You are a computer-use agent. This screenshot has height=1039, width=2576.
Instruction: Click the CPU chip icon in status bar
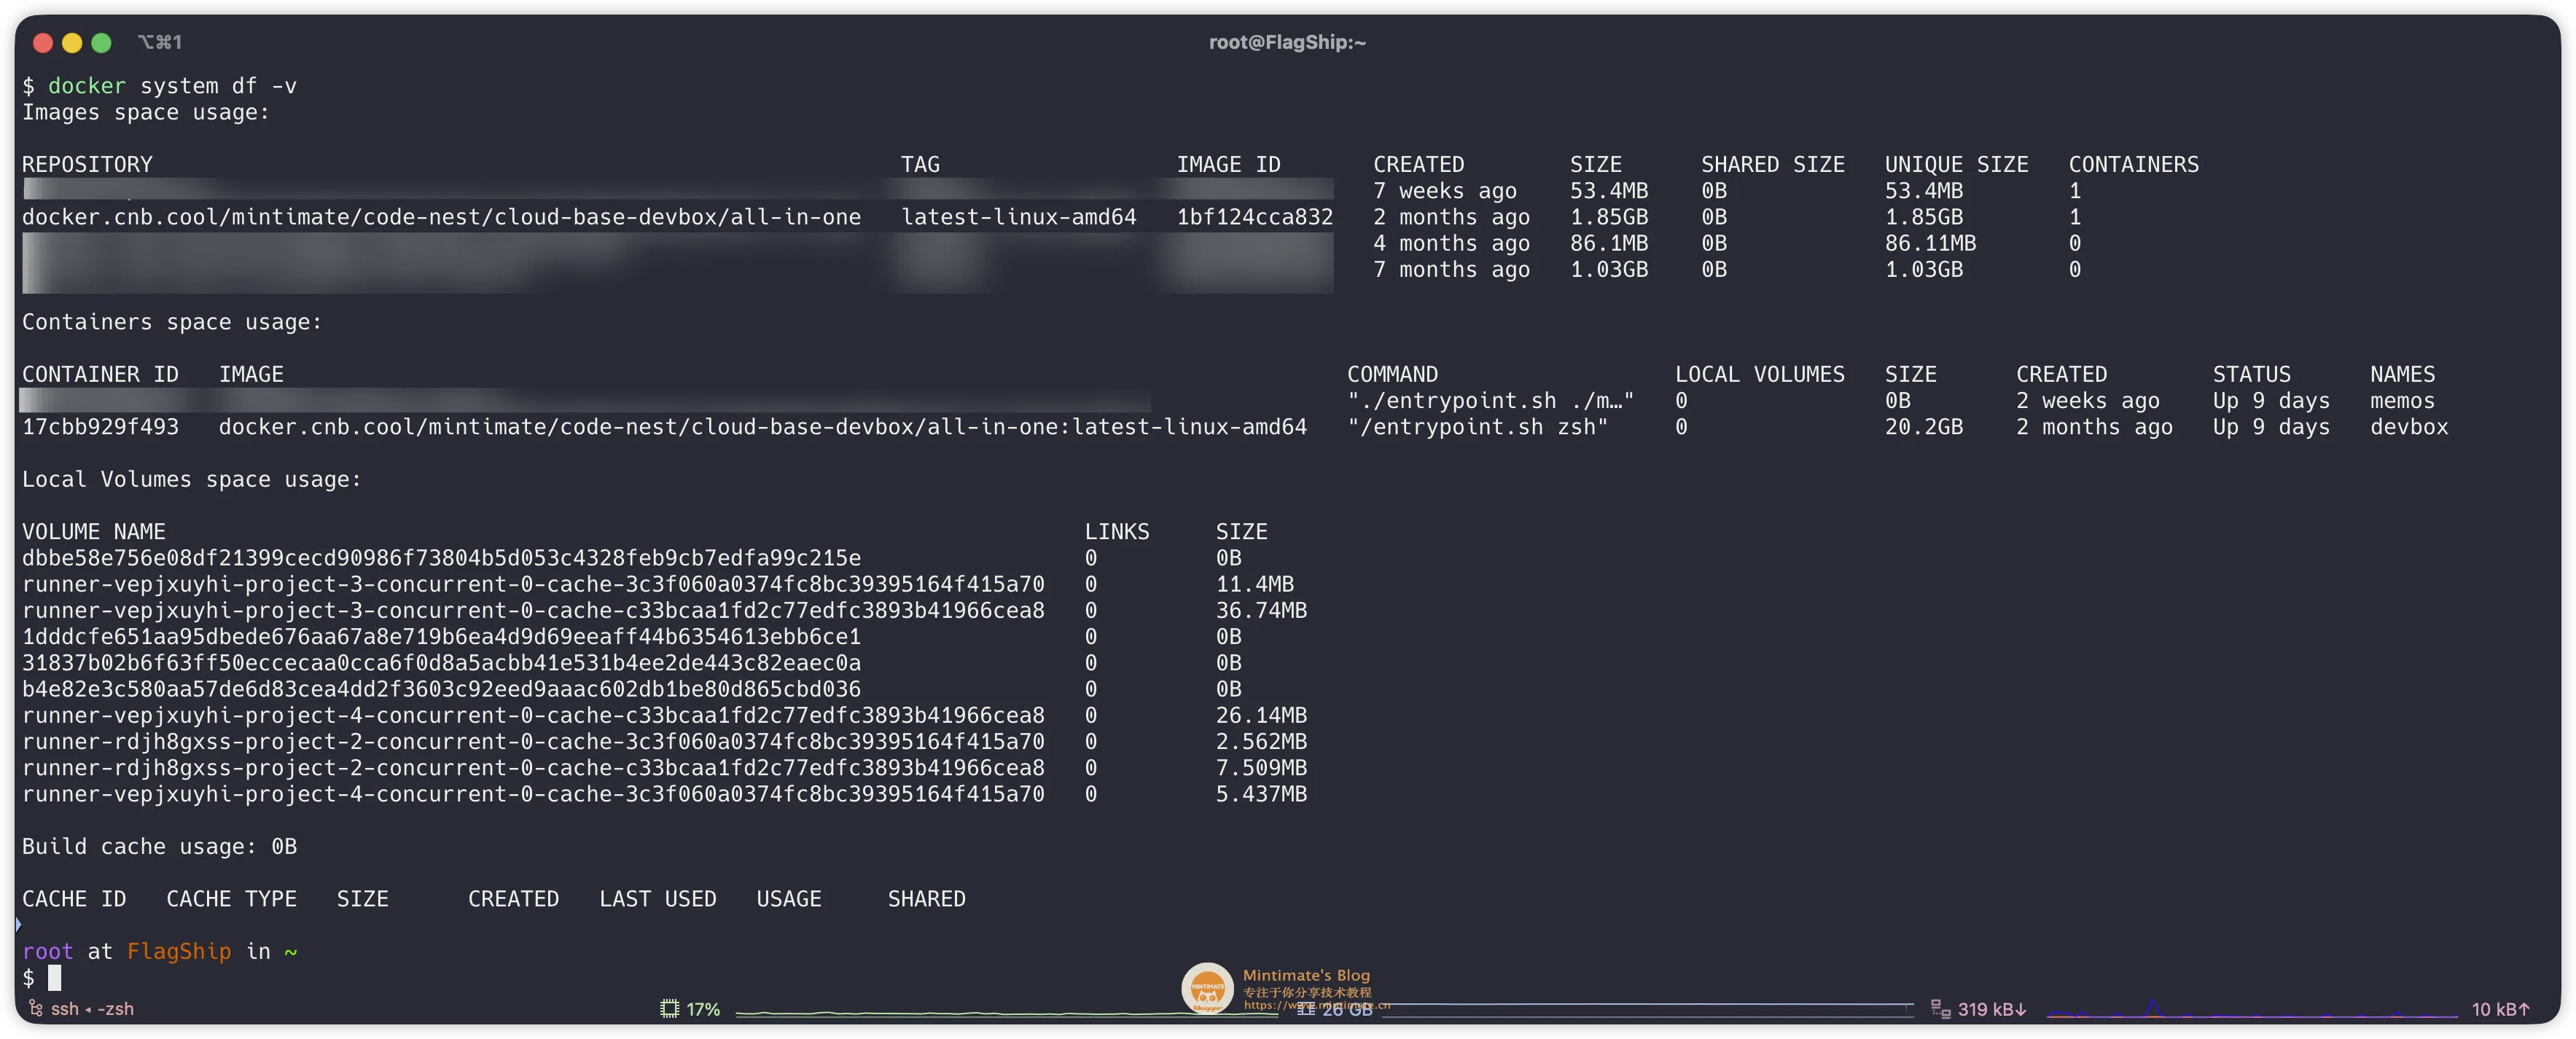tap(669, 1009)
